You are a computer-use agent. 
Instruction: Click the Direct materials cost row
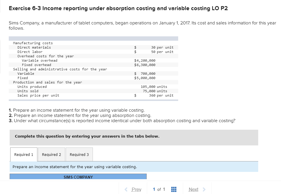[88, 47]
